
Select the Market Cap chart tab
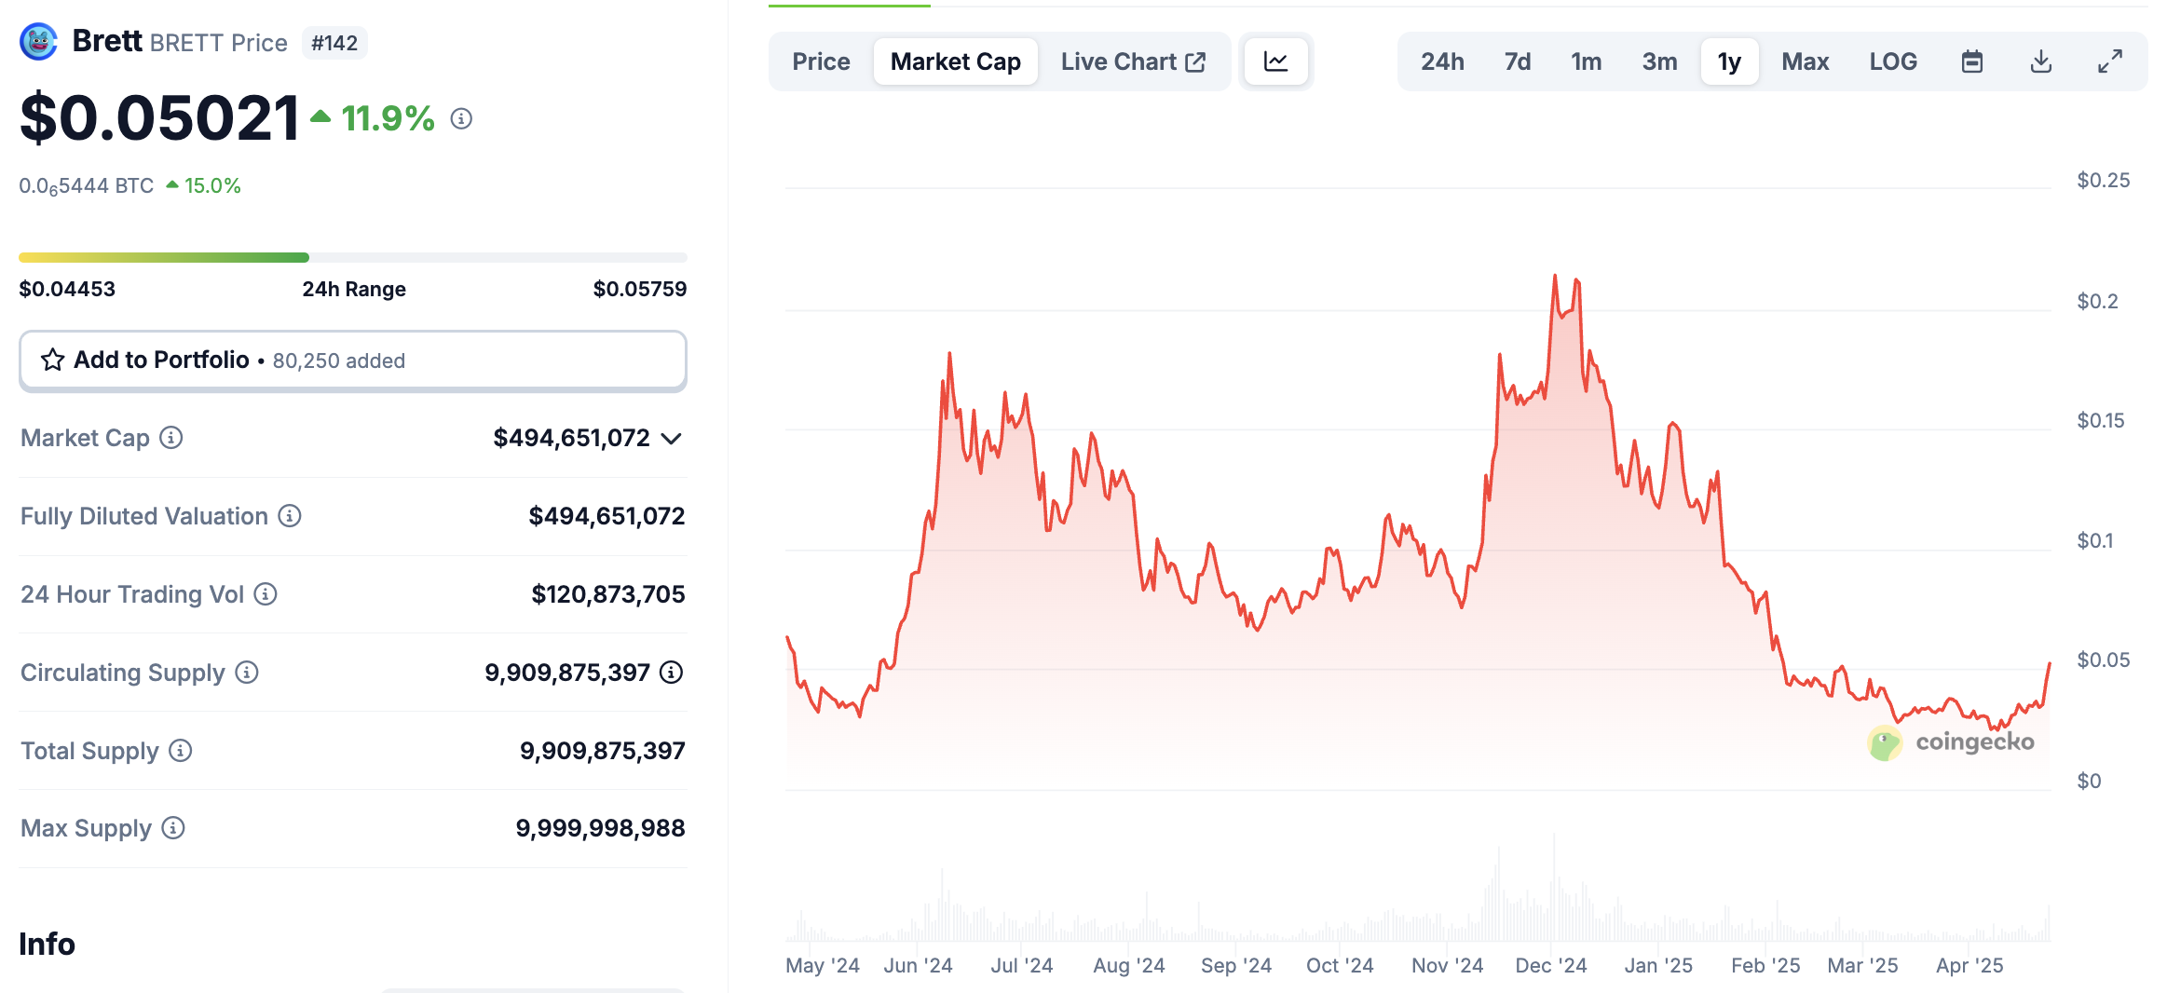[x=955, y=61]
